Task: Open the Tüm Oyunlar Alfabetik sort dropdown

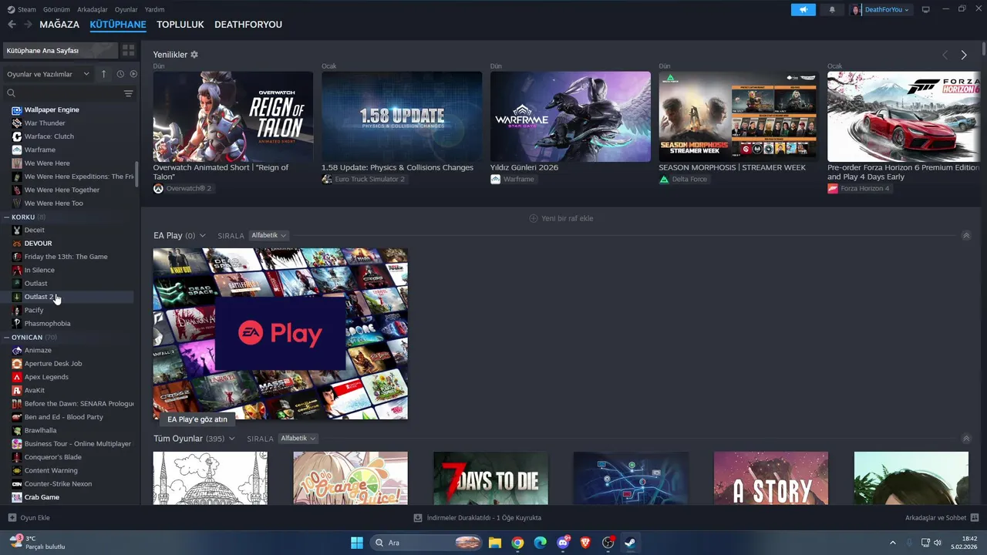Action: [x=298, y=439]
